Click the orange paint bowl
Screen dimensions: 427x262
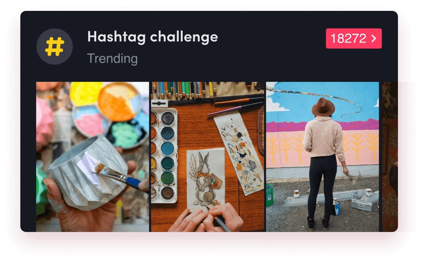[119, 101]
